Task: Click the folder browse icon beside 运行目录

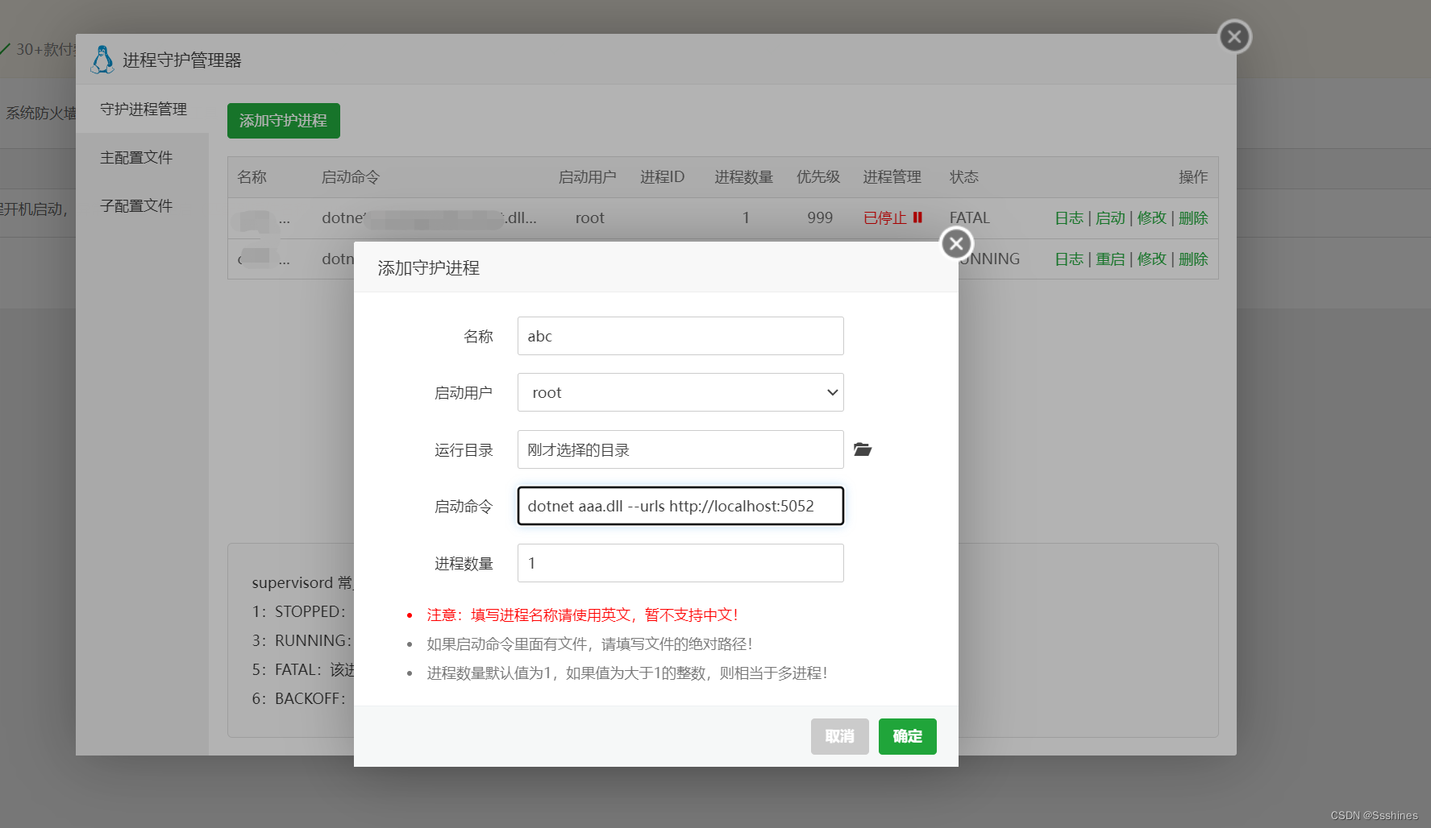Action: coord(863,449)
